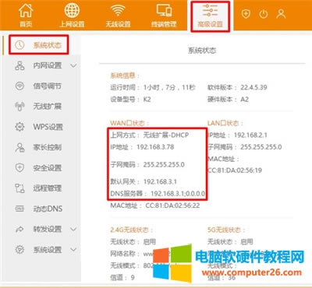312x288 pixels.
Task: Click the 无线扩展 antenna icon
Action: 19,107
